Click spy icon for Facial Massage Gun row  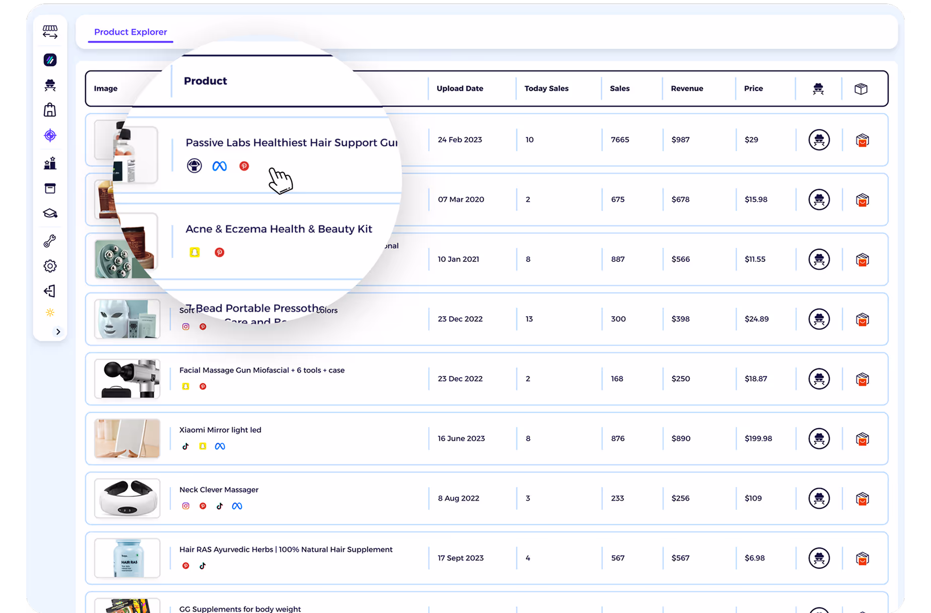coord(819,379)
